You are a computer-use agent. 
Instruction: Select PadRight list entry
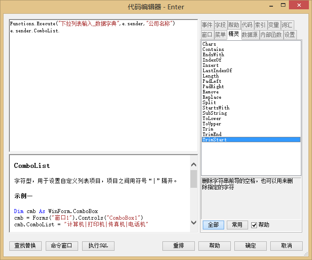click(251, 87)
